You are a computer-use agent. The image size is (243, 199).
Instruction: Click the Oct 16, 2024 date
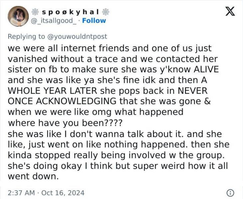click(x=63, y=193)
